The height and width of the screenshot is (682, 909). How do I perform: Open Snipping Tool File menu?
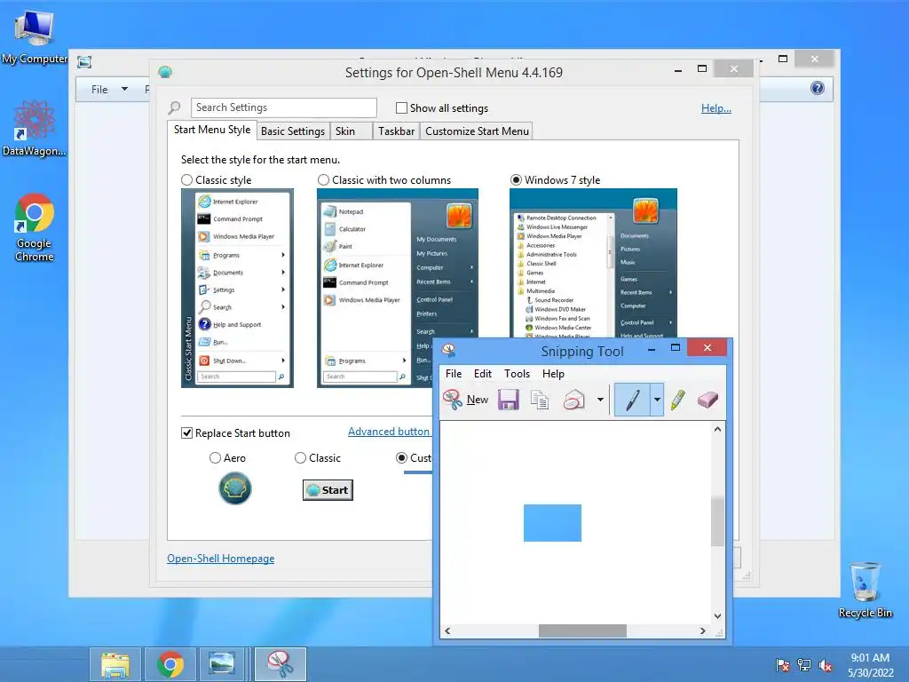[x=454, y=374]
